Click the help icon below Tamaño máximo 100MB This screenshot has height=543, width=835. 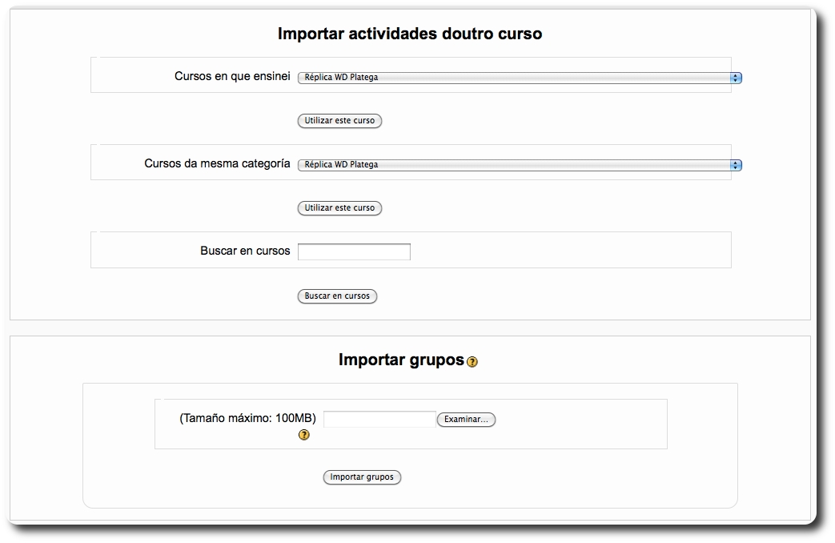point(303,435)
